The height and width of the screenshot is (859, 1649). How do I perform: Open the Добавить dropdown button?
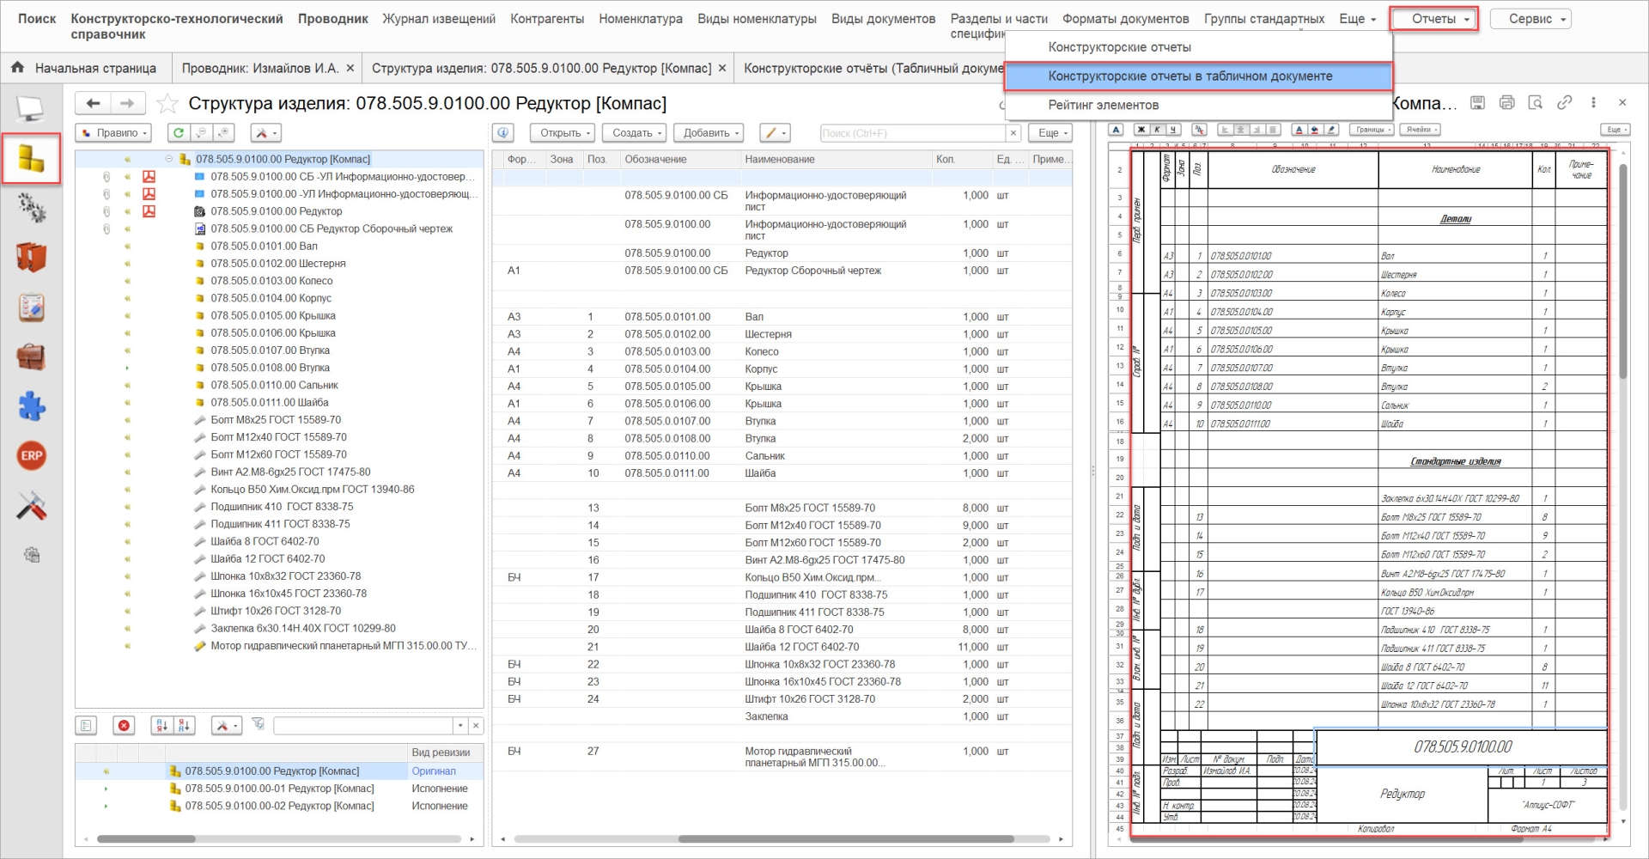tap(708, 132)
